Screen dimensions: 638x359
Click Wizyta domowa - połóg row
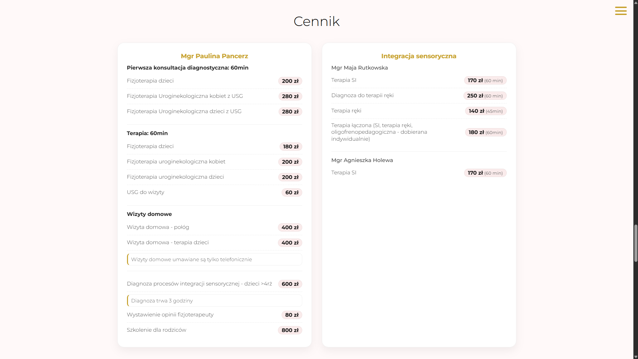(x=214, y=227)
